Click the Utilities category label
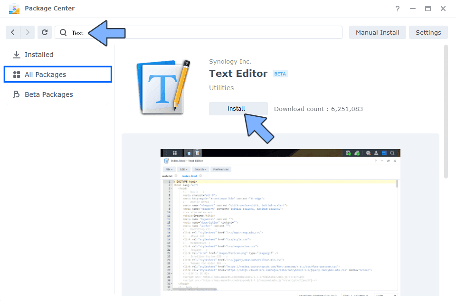Image resolution: width=456 pixels, height=301 pixels. [221, 88]
